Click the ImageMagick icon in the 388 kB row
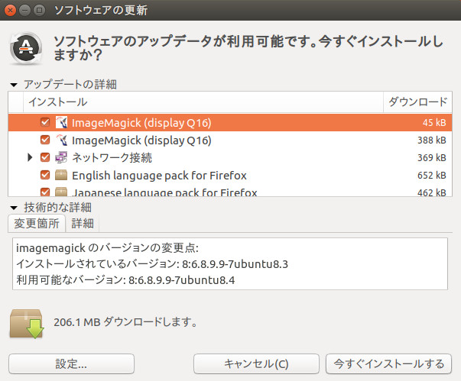 (x=61, y=140)
